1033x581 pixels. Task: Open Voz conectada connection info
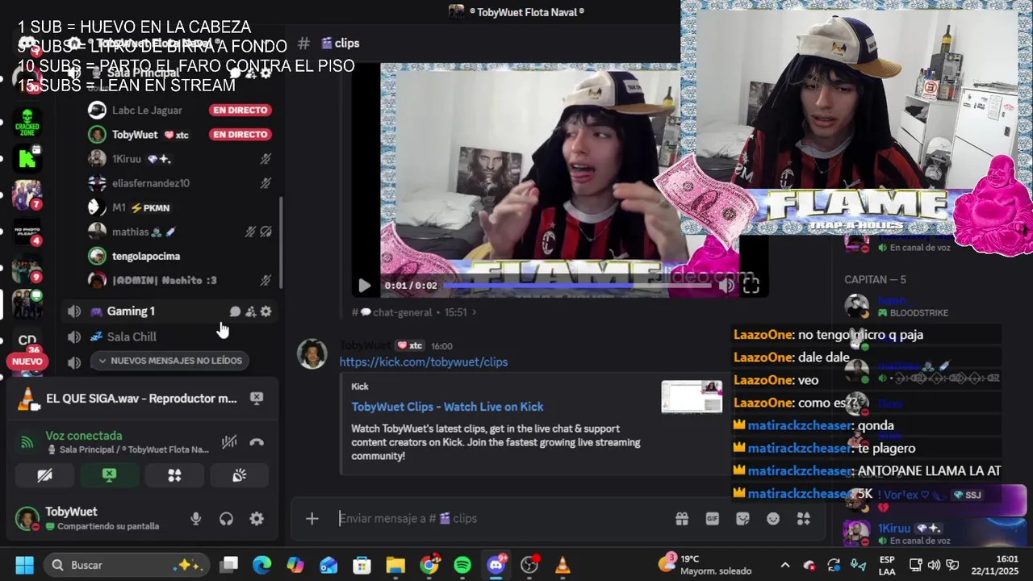(x=84, y=436)
